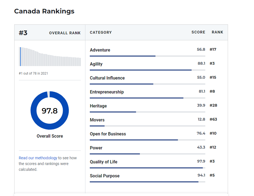
Task: Select the Adventure category row
Action: pyautogui.click(x=100, y=50)
